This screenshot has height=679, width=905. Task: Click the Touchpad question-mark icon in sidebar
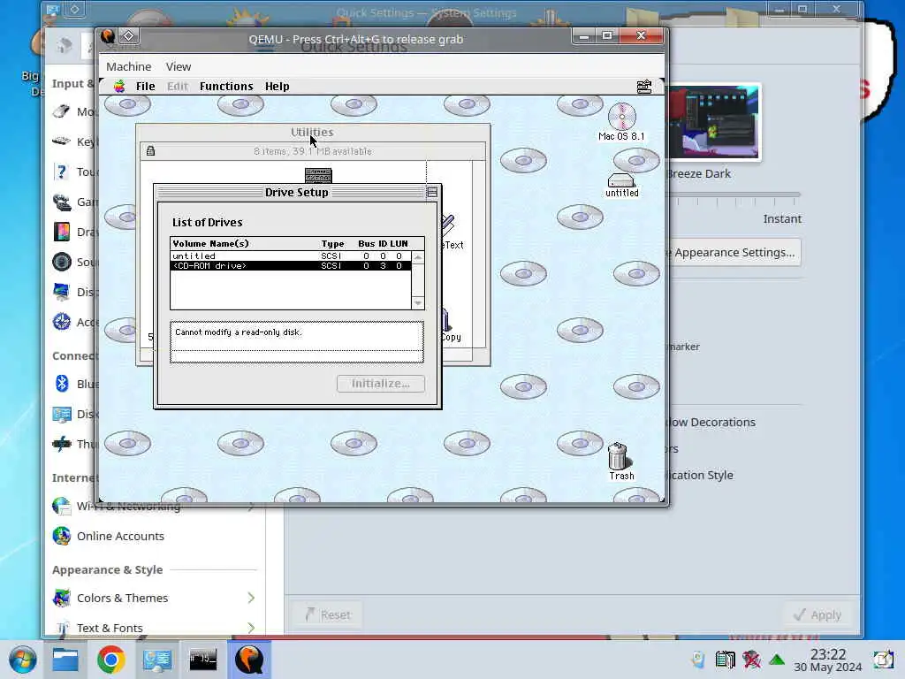click(62, 172)
